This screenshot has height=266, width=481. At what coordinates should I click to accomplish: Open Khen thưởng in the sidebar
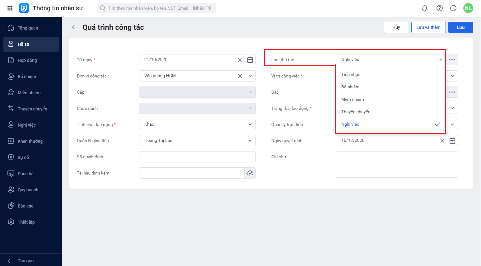(x=31, y=141)
